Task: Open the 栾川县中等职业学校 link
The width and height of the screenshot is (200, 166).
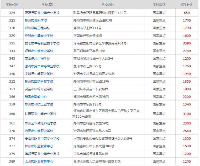Action: click(x=39, y=74)
